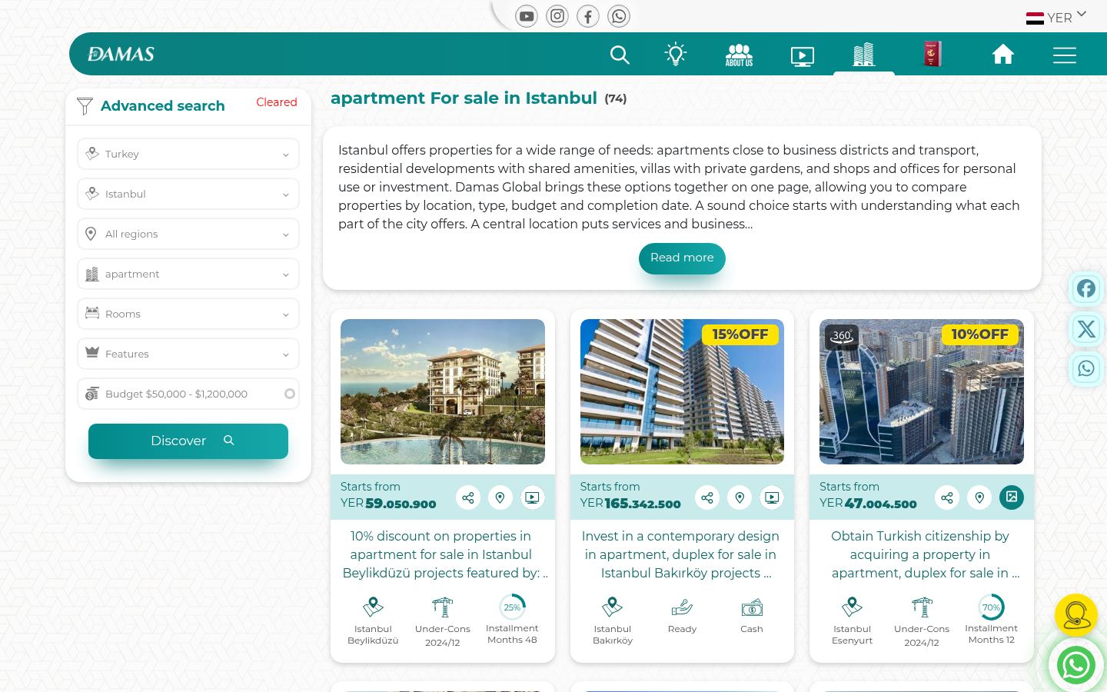
Task: Share page via side X button
Action: [x=1086, y=329]
